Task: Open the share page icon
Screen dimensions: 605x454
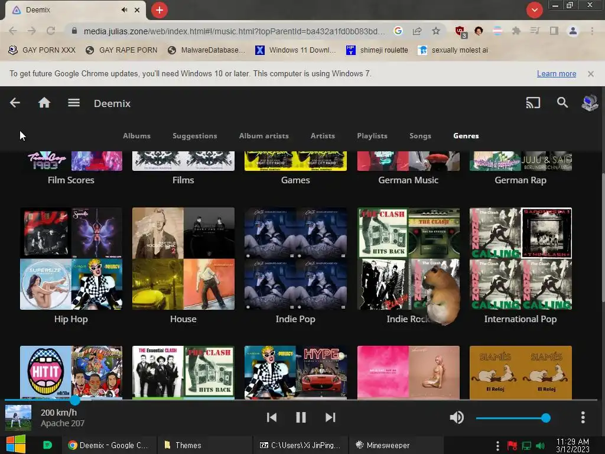Action: (417, 31)
